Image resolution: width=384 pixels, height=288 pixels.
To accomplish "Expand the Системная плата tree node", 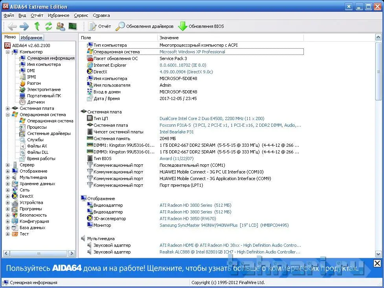I will (7, 108).
